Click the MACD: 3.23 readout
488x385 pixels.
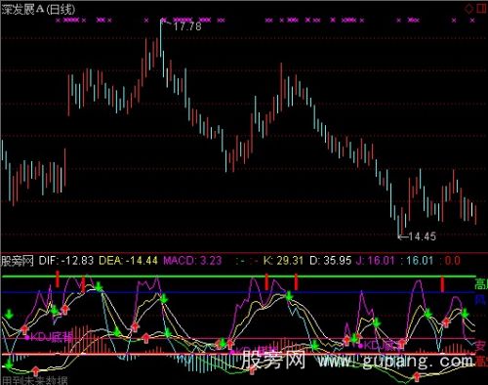coord(192,261)
